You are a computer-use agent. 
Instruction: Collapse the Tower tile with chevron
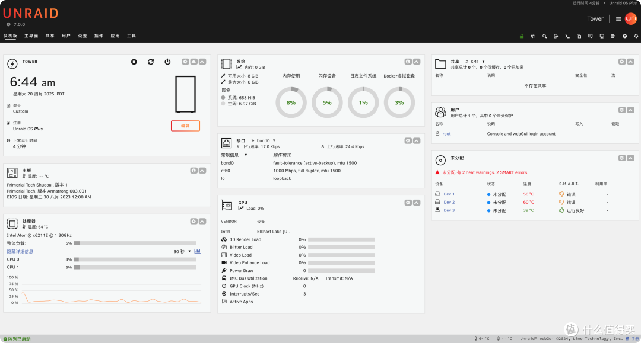point(202,62)
